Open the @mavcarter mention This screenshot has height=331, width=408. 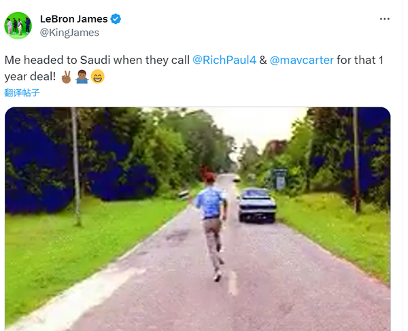301,60
